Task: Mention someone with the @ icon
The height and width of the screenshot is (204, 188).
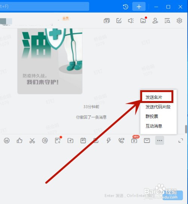Action: coord(45,141)
